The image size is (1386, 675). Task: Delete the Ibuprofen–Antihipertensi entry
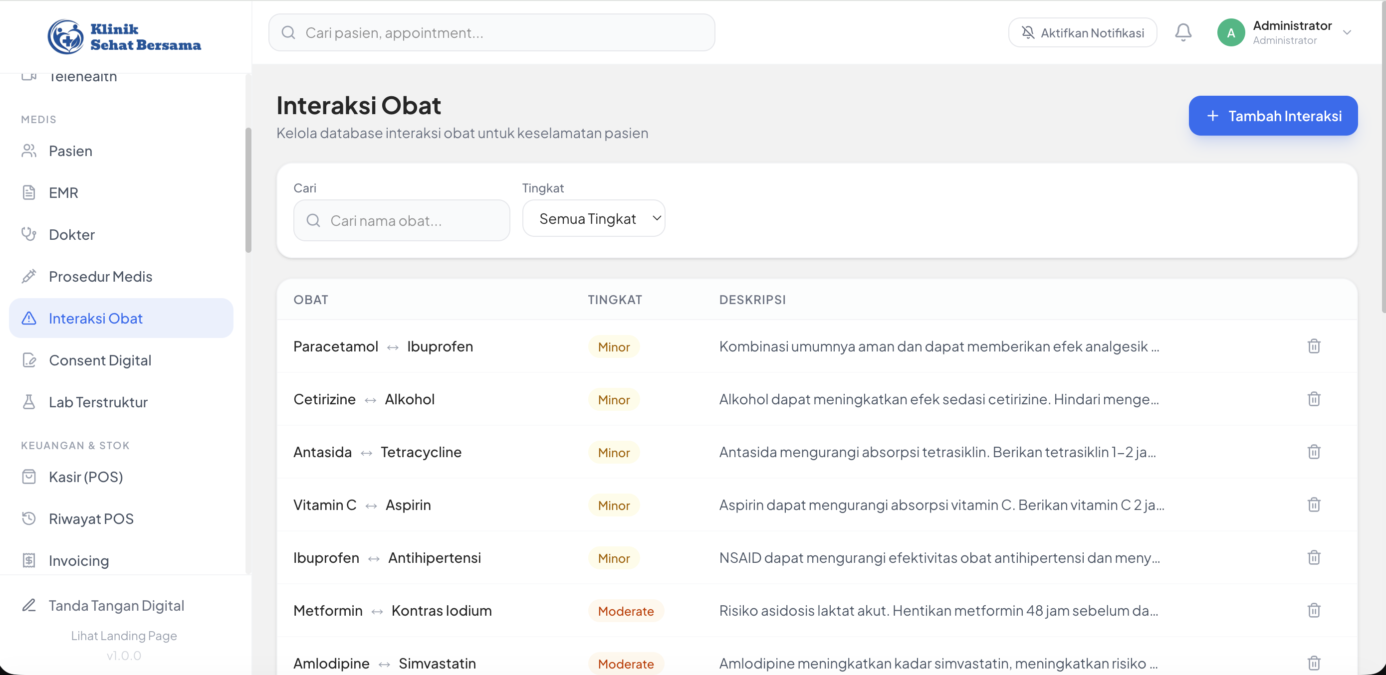point(1313,557)
